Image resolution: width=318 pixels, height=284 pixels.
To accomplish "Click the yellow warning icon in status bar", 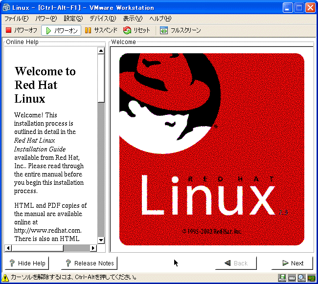I will 5,278.
